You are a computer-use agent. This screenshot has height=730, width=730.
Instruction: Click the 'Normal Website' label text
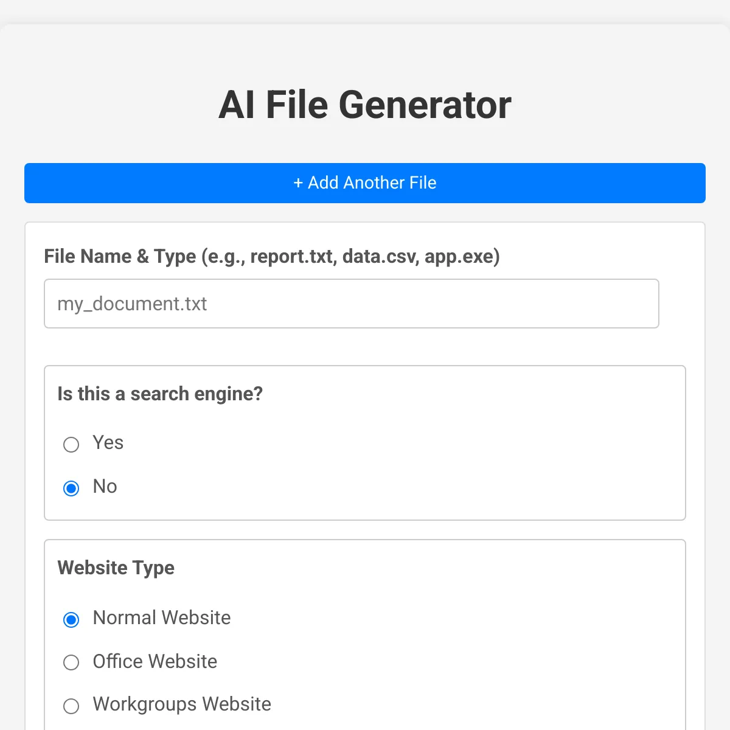(x=162, y=618)
